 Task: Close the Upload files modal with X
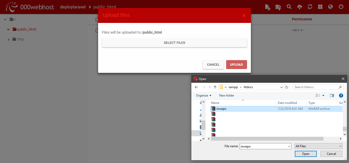pos(244,16)
